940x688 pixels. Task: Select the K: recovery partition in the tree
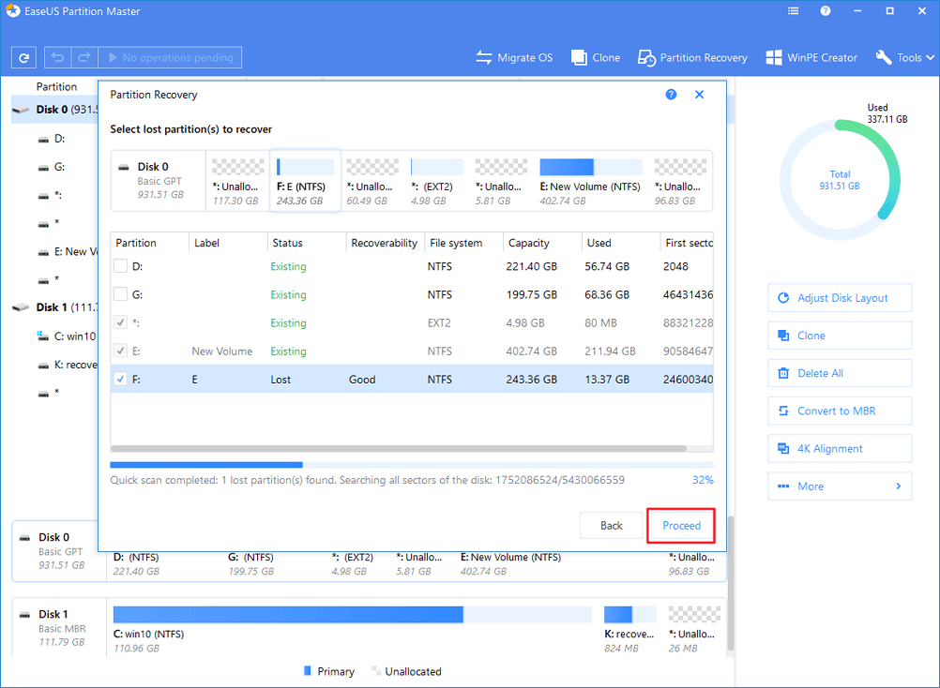68,365
